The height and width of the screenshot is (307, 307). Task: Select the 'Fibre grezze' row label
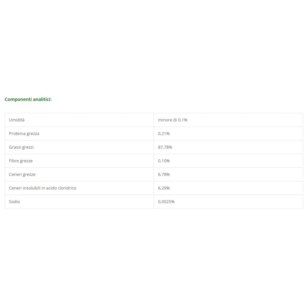tap(20, 161)
